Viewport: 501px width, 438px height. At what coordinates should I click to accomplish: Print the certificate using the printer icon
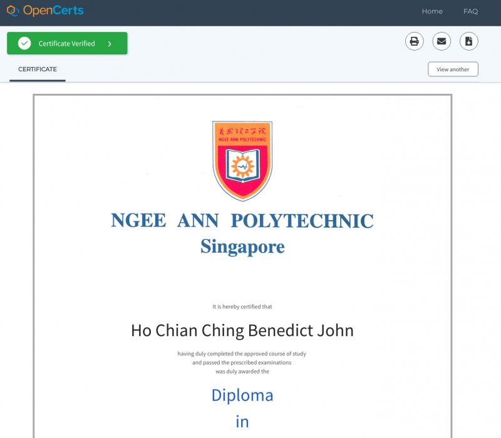(414, 42)
